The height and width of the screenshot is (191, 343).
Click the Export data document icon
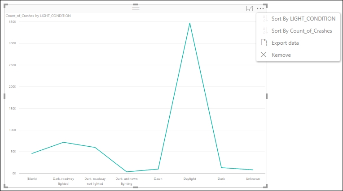[x=264, y=42]
